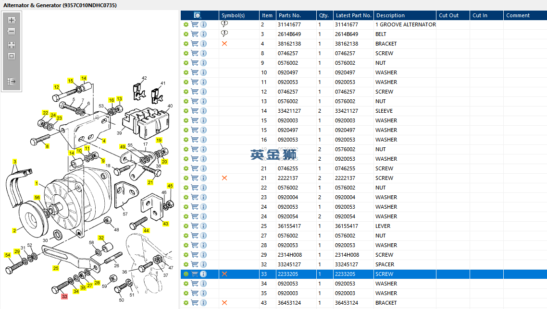Select the SPACER description row
The width and height of the screenshot is (547, 309).
[x=385, y=264]
